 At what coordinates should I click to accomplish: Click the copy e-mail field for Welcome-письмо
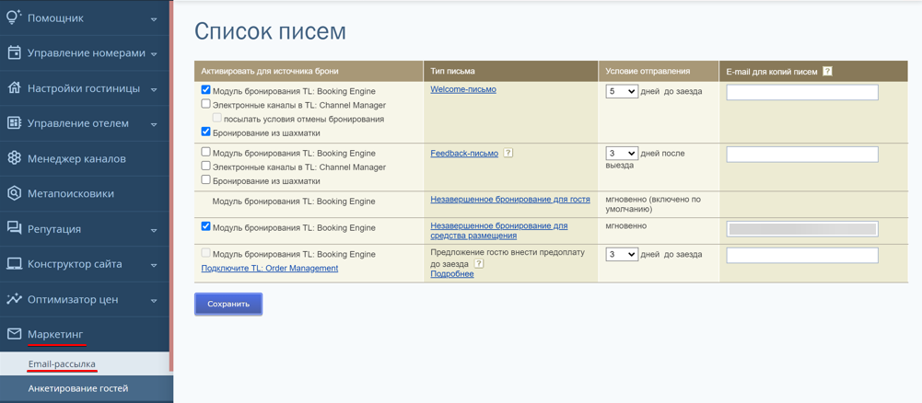(802, 92)
